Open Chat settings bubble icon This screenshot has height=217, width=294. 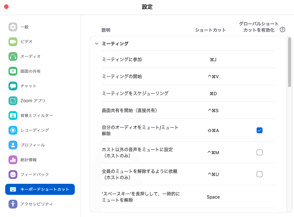(13, 86)
